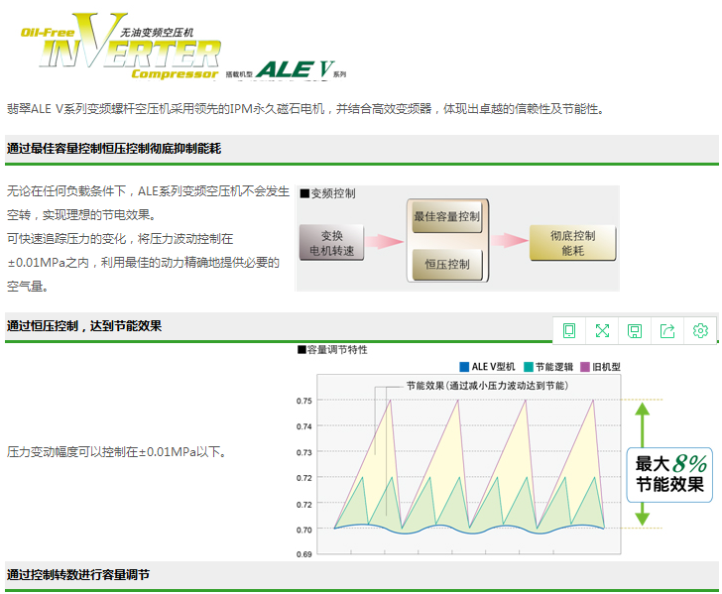Click the ■容量调节特性 chart title
Viewport: 722px width, 594px height.
332,350
